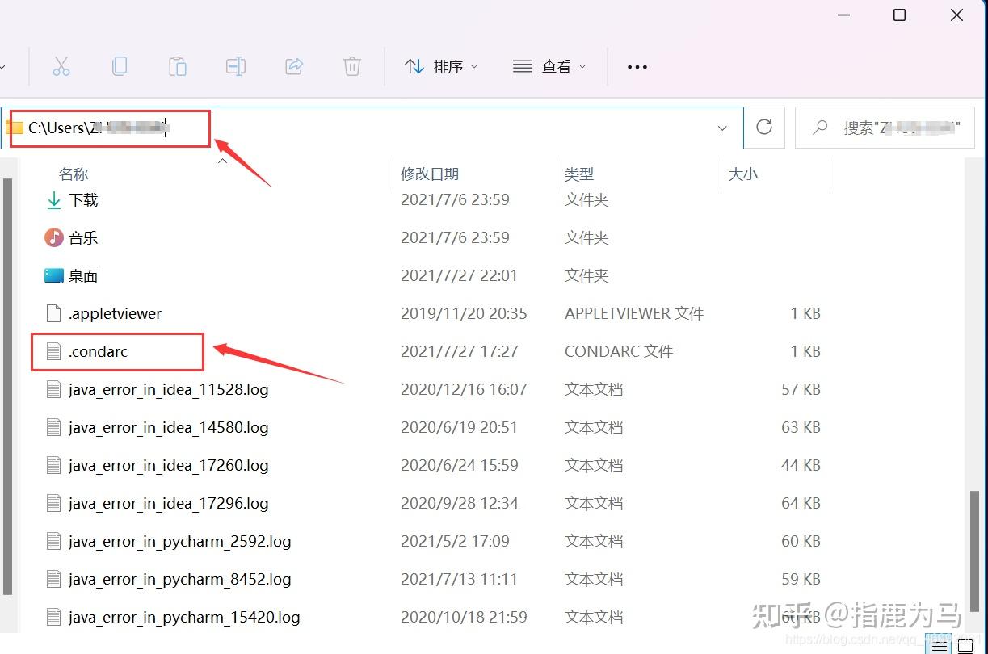The width and height of the screenshot is (988, 654).
Task: Open the address bar history chevron
Action: (x=721, y=127)
